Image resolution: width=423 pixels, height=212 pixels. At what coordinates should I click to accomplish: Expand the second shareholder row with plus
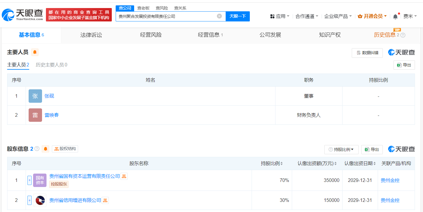[x=30, y=200]
